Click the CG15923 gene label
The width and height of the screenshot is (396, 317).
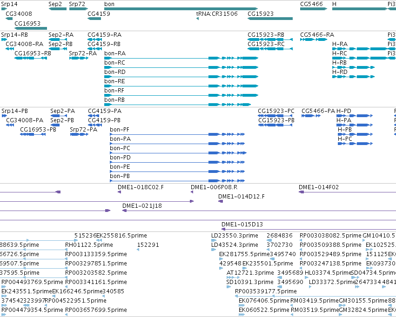pyautogui.click(x=261, y=14)
